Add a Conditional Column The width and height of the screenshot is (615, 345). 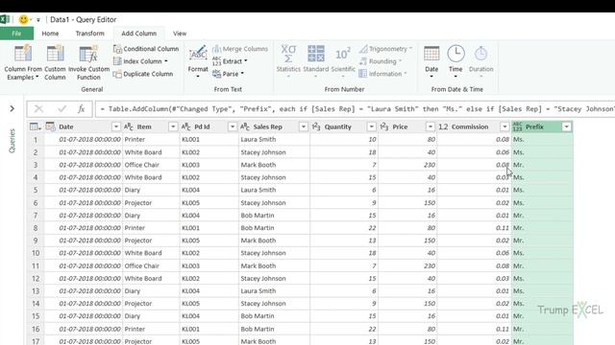click(146, 49)
